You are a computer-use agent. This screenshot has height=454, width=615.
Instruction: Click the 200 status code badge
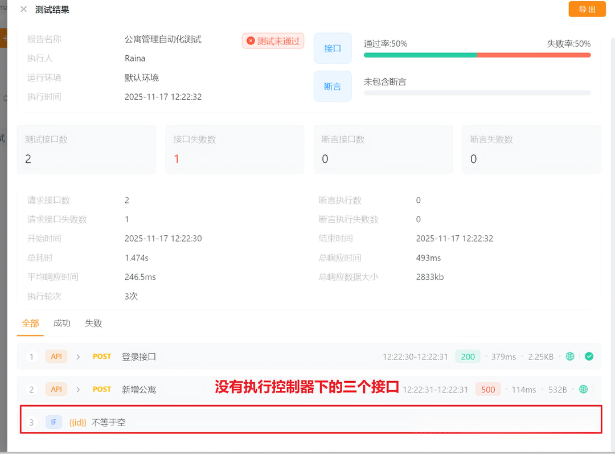[x=468, y=357]
